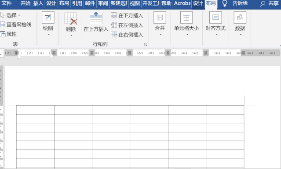This screenshot has width=281, height=169.
Task: Open the 引用 ribbon tab
Action: [x=77, y=3]
